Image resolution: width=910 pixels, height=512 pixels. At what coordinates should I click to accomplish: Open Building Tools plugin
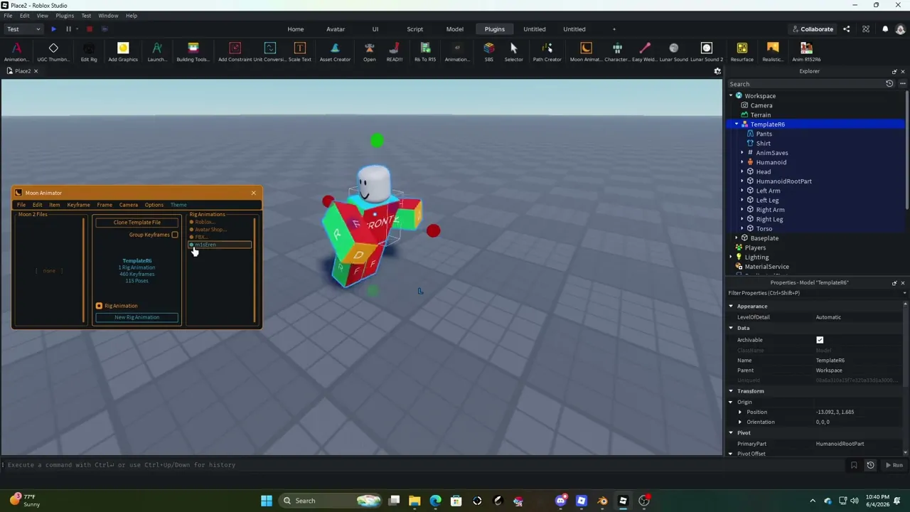(x=193, y=51)
